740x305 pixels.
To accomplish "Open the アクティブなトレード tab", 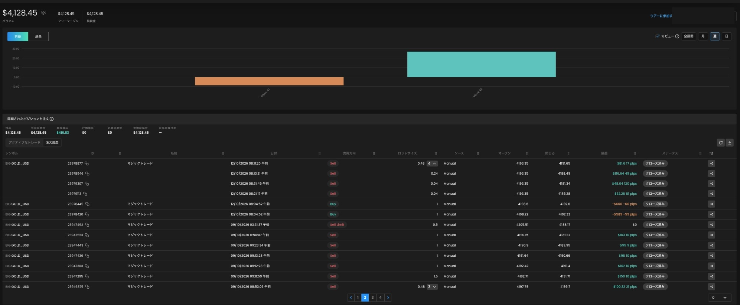I will pos(25,143).
